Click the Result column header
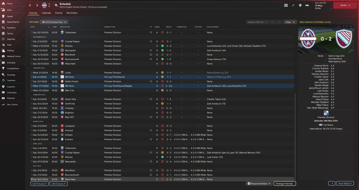The width and height of the screenshot is (359, 190). pyautogui.click(x=169, y=27)
